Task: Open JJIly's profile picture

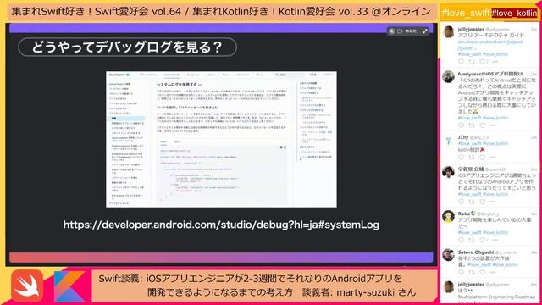Action: (x=448, y=141)
